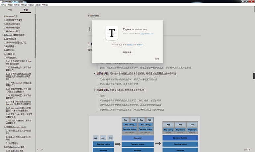Jump to outline item 2.6.3 设置防火墙为 Iptables

point(19,76)
